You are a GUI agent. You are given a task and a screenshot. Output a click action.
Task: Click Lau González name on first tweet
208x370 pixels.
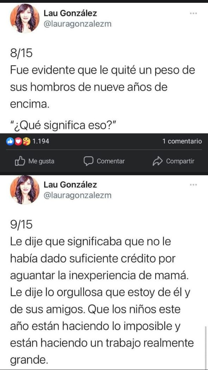(x=71, y=13)
